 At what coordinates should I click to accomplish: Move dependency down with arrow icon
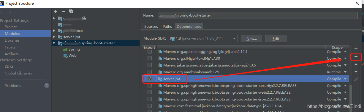pos(356,72)
